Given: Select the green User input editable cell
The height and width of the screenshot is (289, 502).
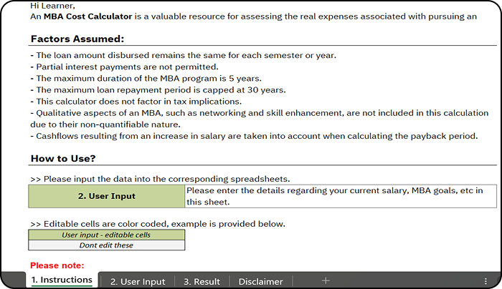Looking at the screenshot, I should (107, 235).
